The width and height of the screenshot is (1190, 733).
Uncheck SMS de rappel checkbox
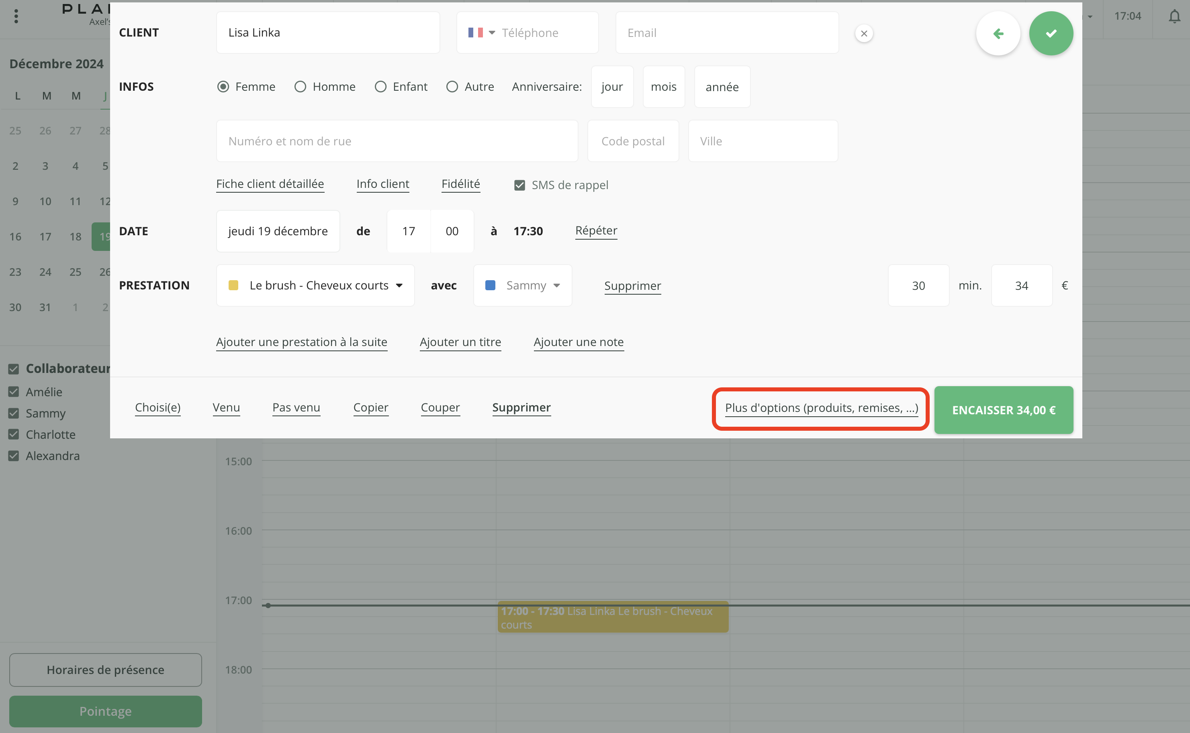pos(519,185)
